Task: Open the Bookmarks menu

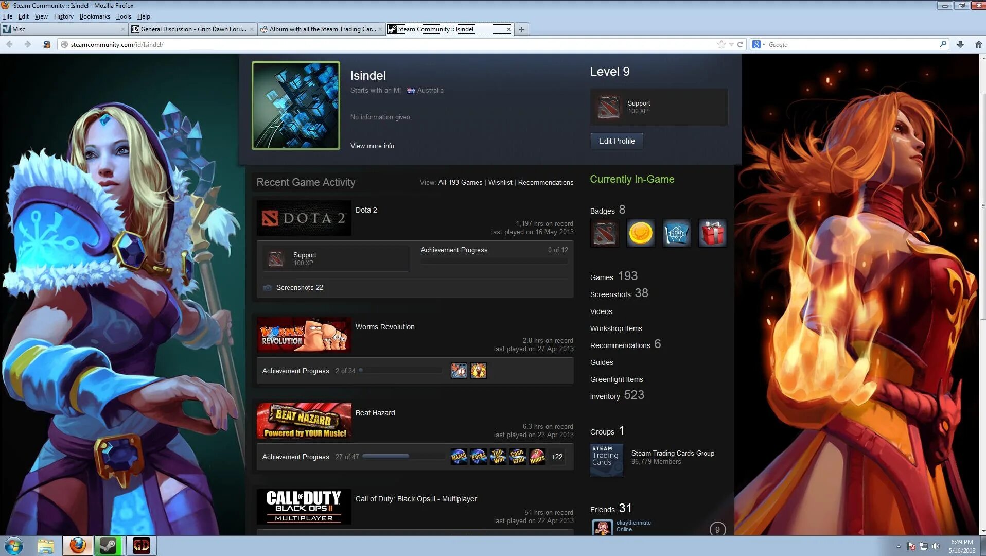Action: (95, 16)
